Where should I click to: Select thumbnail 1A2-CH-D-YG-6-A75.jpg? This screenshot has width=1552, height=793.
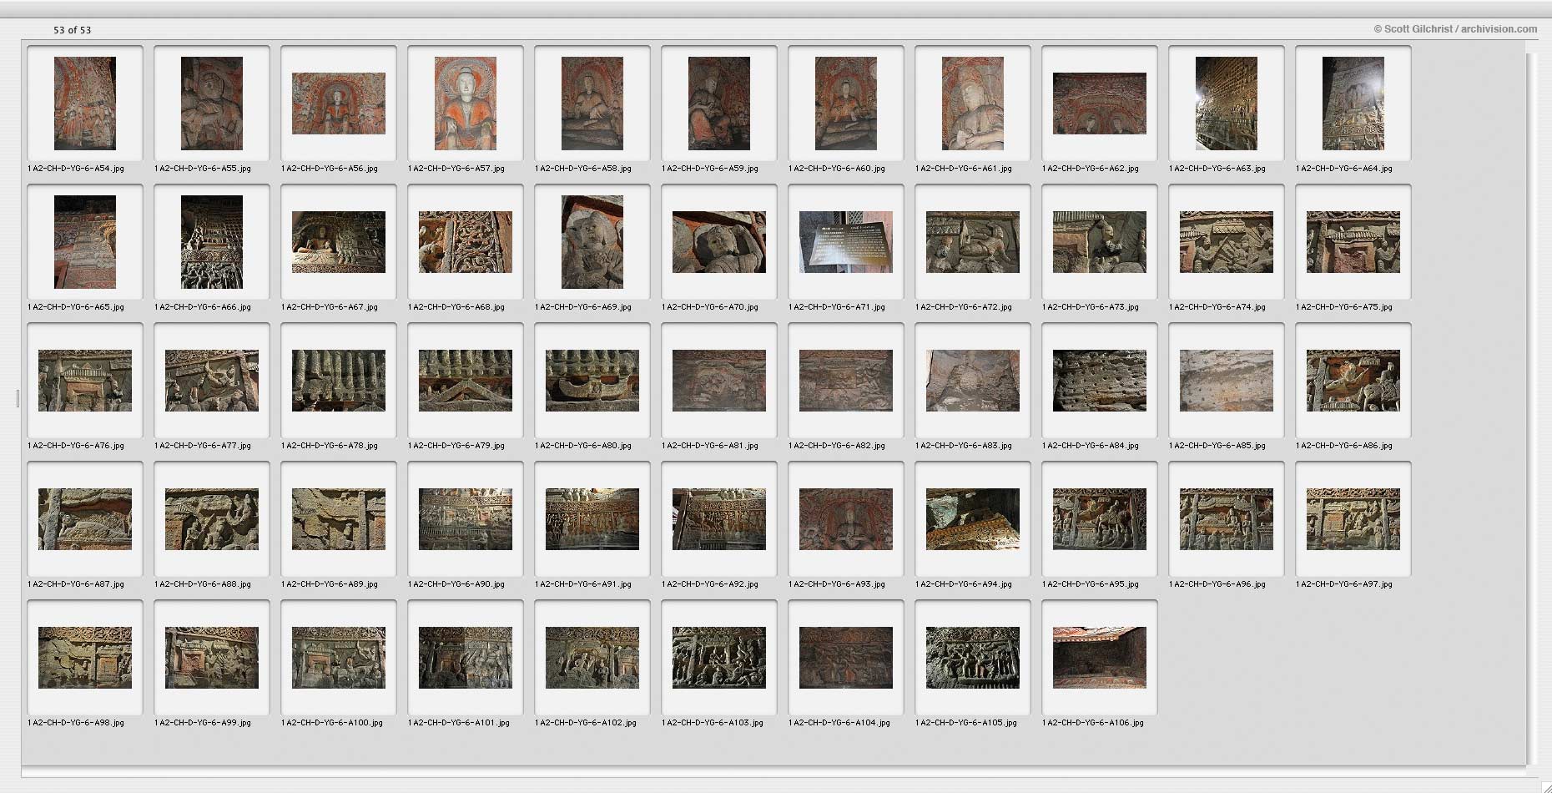1353,242
